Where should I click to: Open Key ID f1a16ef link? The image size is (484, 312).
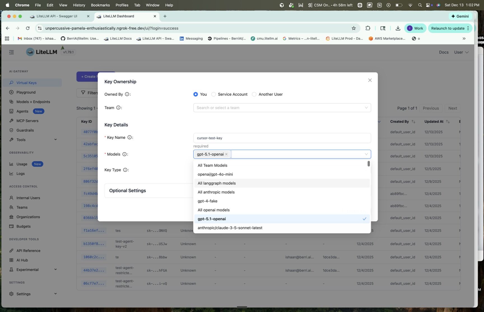pyautogui.click(x=94, y=231)
